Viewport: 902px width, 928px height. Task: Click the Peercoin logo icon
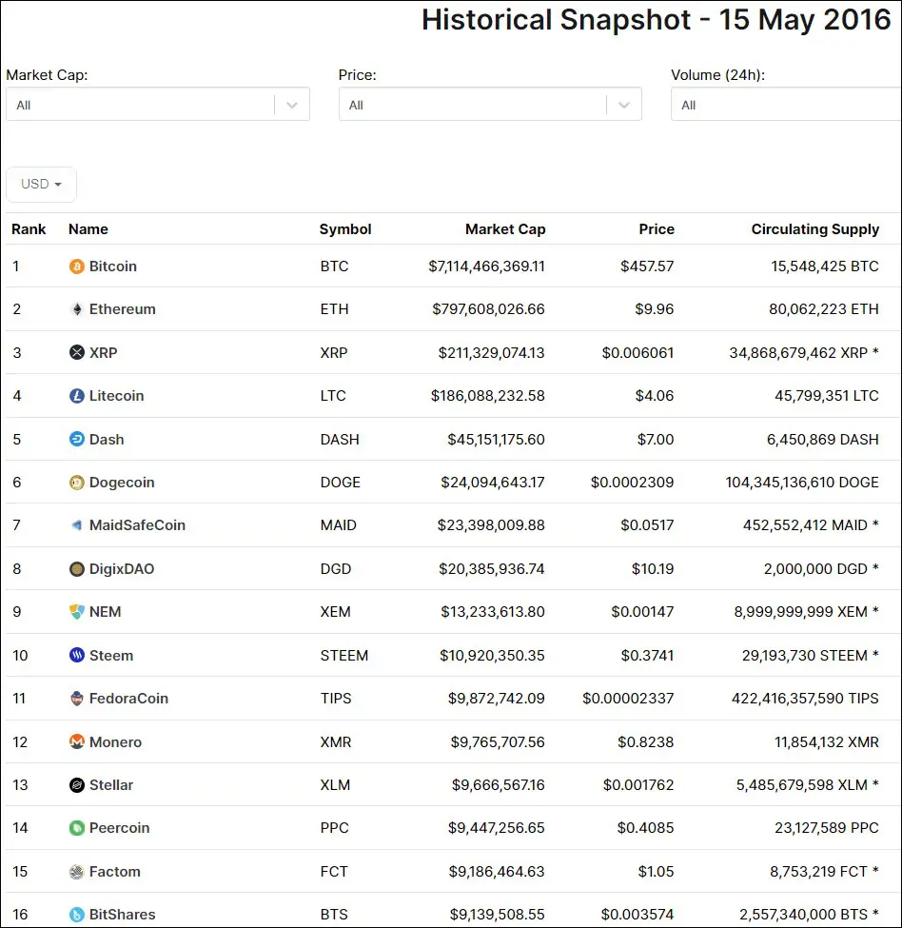click(x=77, y=827)
